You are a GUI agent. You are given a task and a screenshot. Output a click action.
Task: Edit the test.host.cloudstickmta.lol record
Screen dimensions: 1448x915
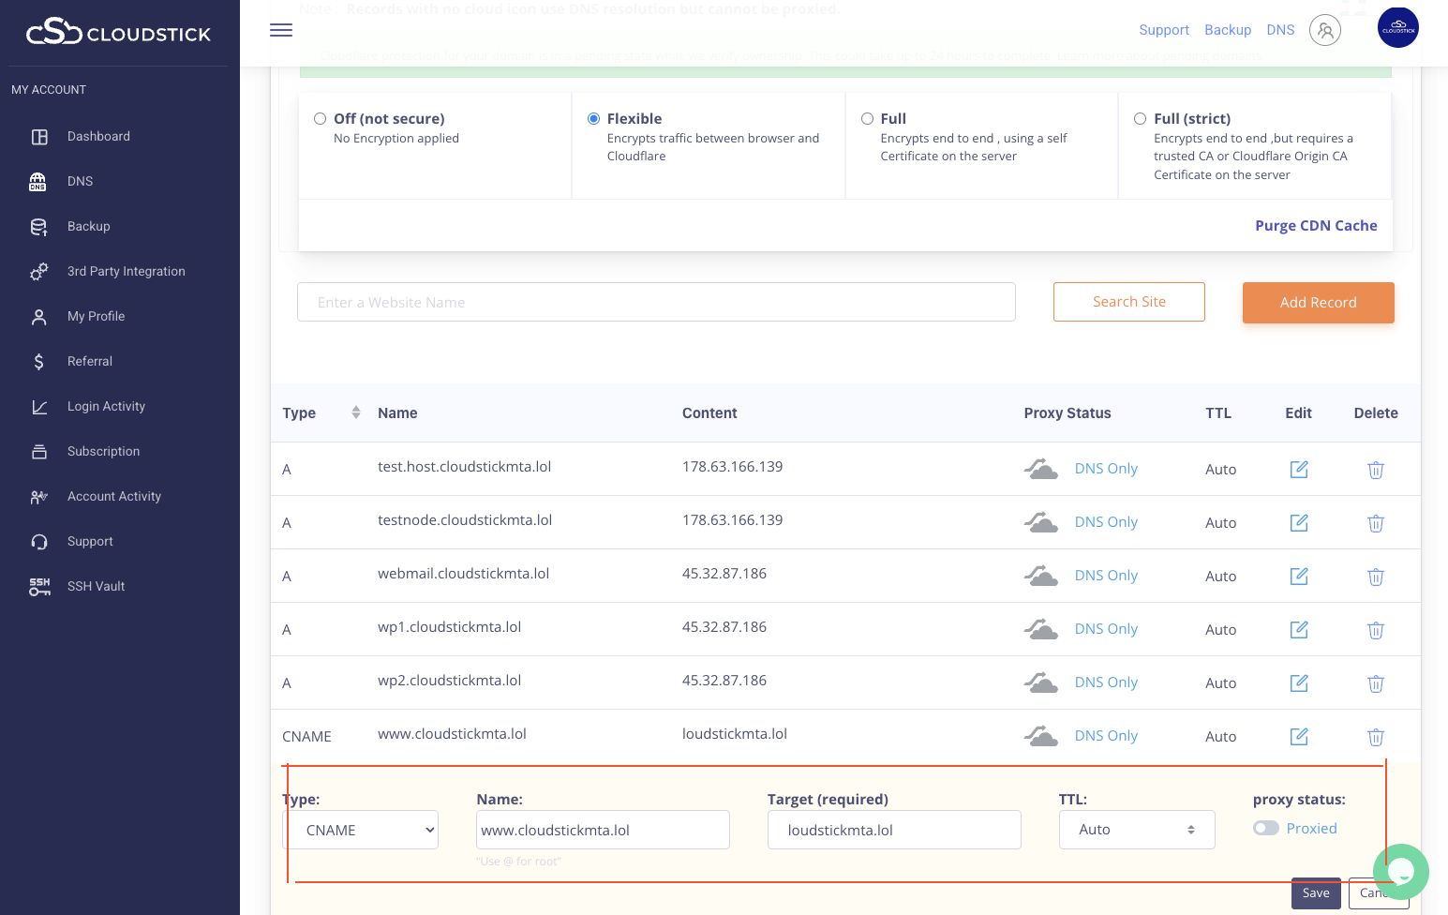[x=1298, y=470]
